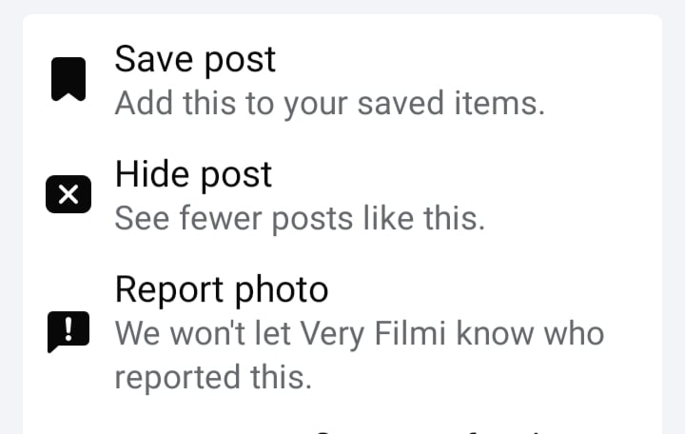Click the word 'Save' in Save post

154,59
